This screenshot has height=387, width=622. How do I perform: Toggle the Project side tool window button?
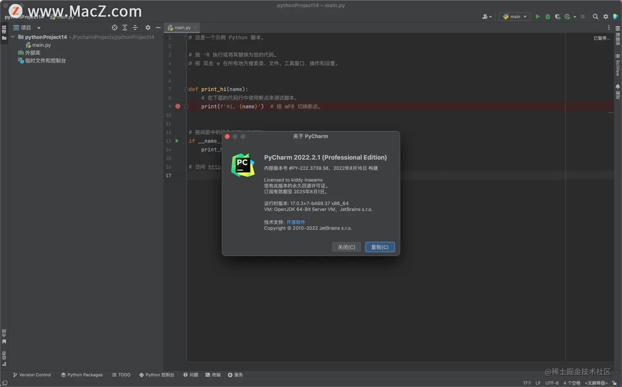tap(4, 33)
